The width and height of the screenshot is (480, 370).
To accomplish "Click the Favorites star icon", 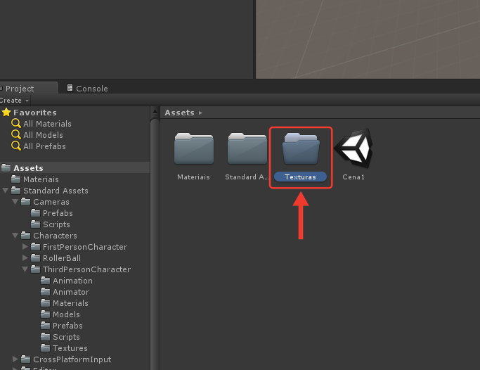I will (6, 113).
